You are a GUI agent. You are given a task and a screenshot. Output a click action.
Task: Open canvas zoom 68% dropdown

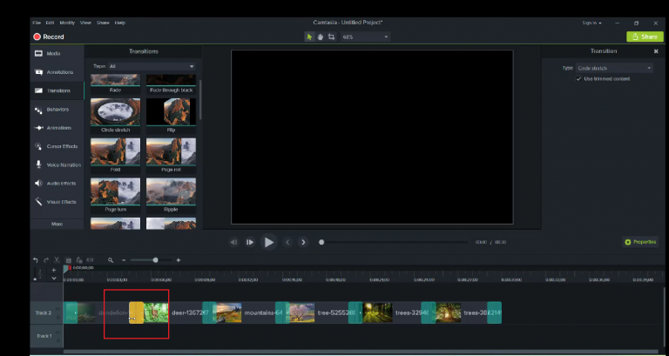[365, 37]
